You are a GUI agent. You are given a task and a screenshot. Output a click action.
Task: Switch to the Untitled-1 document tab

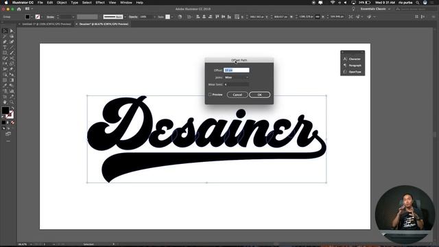[47, 24]
